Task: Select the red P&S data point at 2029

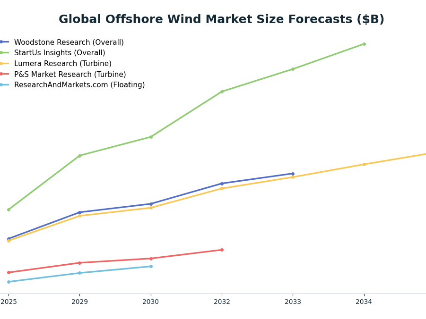Action: pyautogui.click(x=79, y=263)
